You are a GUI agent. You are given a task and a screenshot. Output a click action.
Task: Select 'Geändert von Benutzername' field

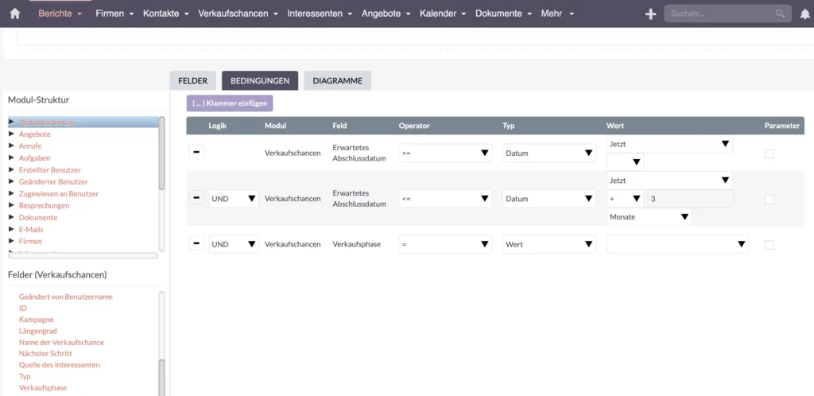(65, 297)
